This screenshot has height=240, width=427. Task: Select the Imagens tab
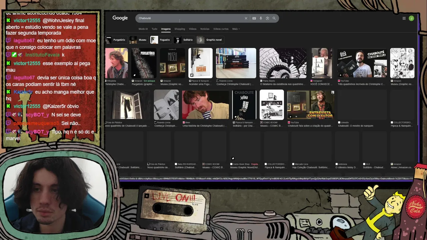[166, 29]
